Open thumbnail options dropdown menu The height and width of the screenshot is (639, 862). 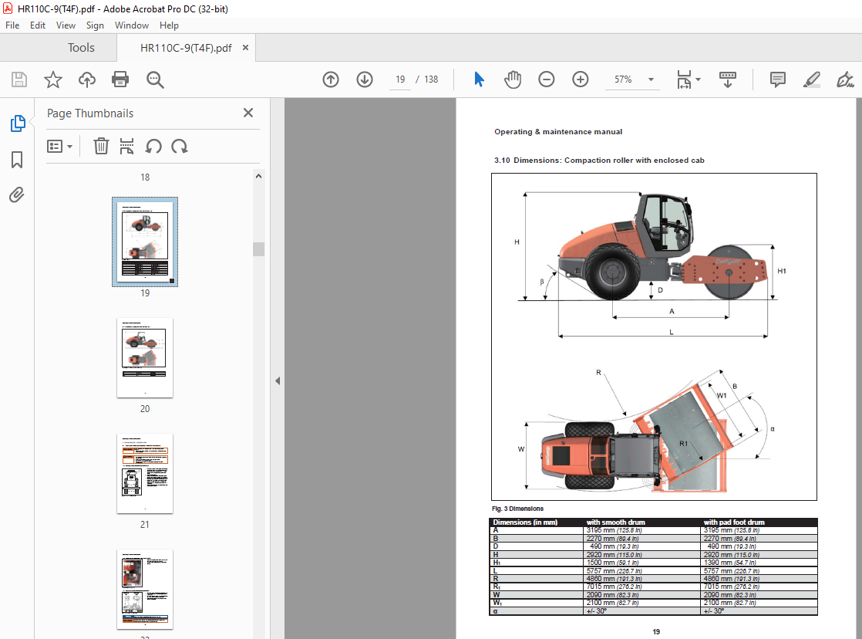pyautogui.click(x=59, y=147)
